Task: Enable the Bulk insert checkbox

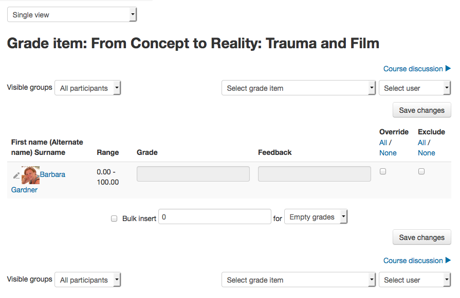Action: click(114, 218)
